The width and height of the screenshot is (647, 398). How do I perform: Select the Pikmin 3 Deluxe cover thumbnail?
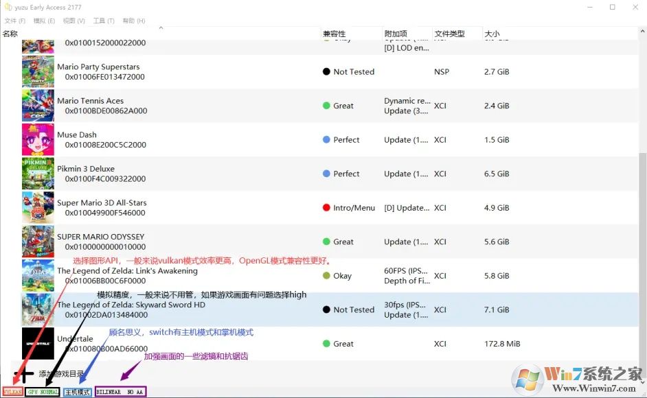[x=38, y=174]
